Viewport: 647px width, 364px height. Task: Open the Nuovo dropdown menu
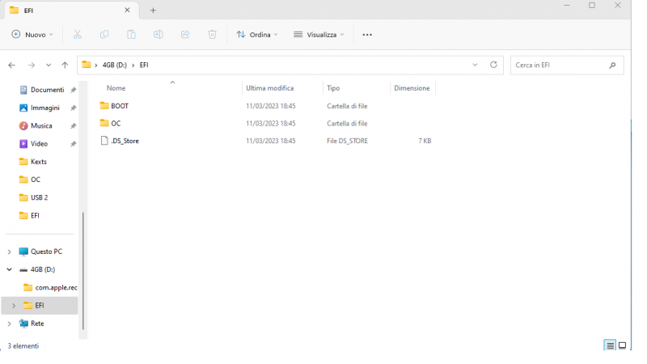point(32,35)
